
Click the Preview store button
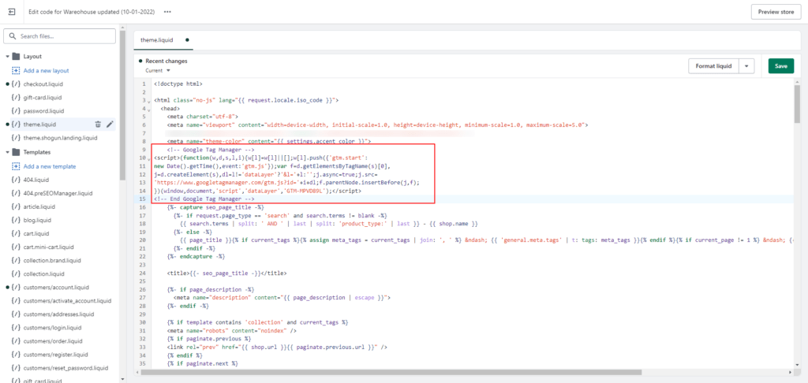point(776,12)
